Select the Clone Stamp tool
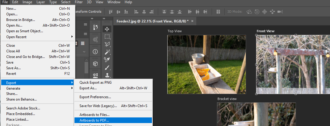 coord(107,75)
